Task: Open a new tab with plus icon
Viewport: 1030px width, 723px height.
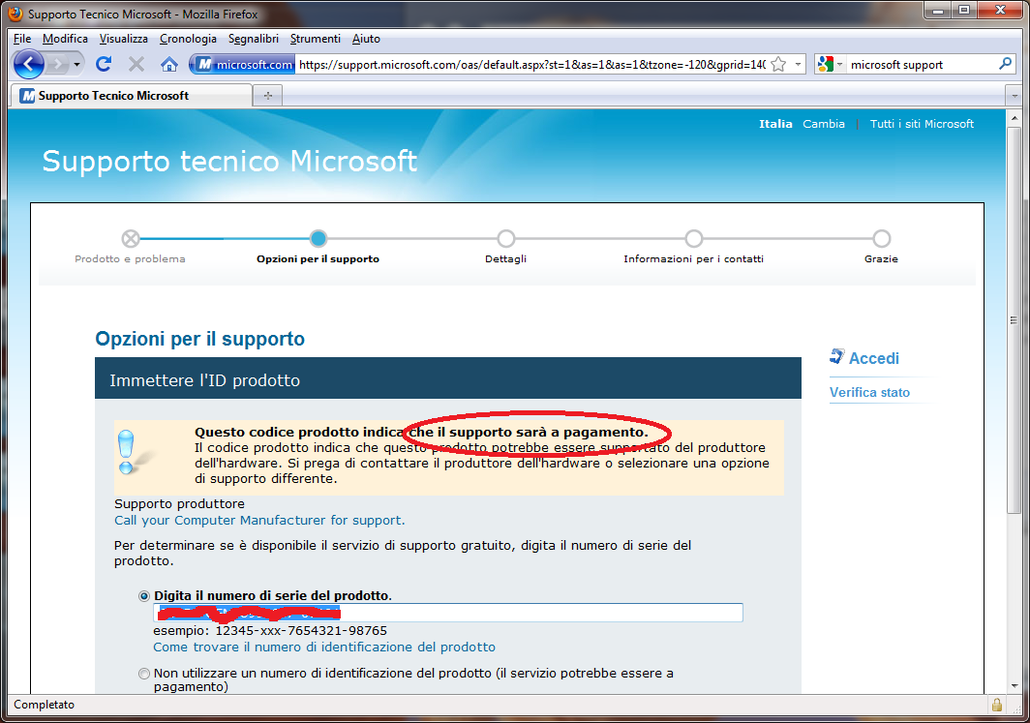Action: pos(267,96)
